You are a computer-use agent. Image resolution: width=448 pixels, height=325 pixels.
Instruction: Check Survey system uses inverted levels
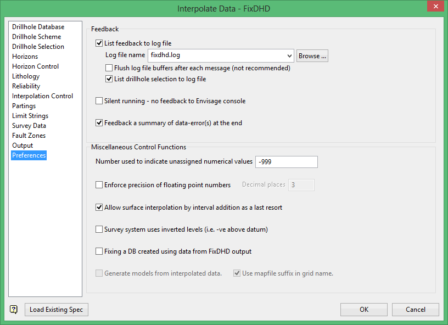coord(99,229)
